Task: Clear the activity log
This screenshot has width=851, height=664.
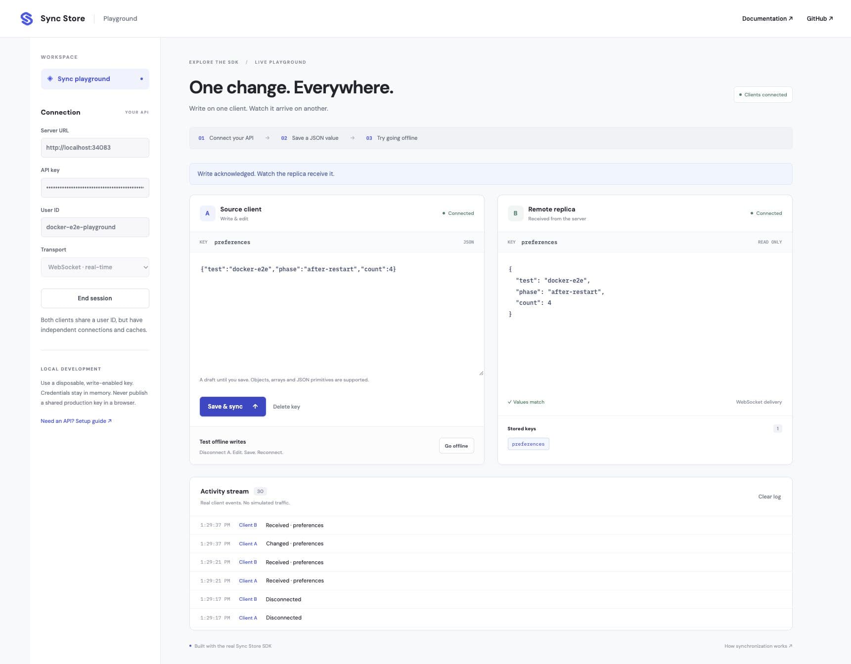Action: point(769,497)
